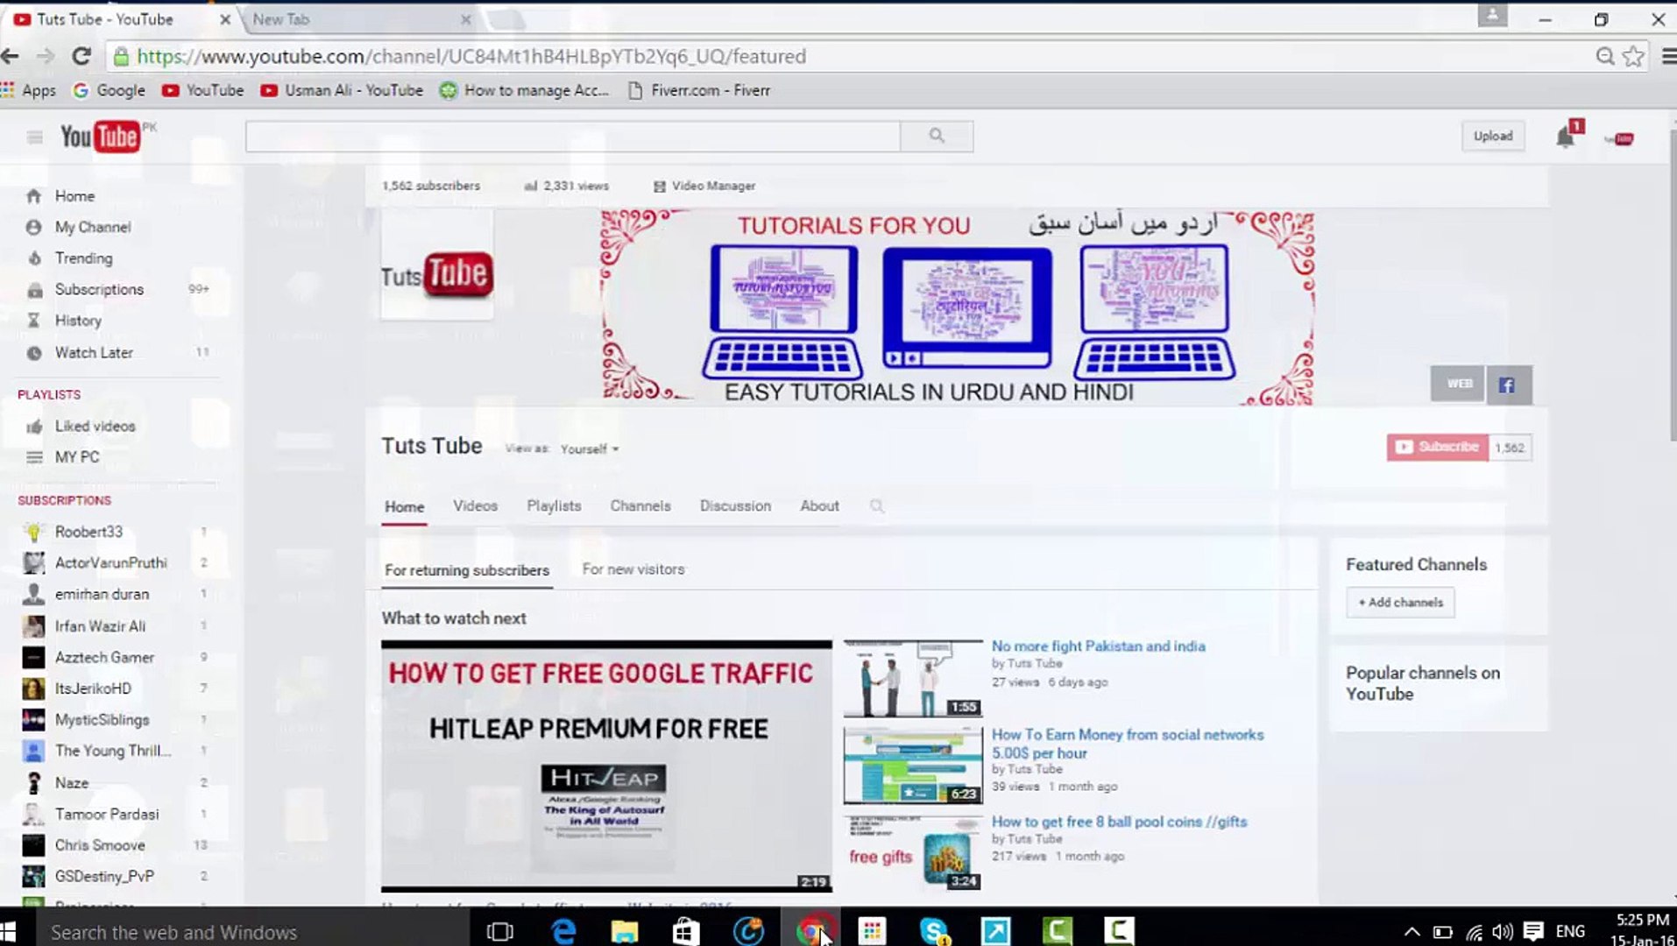Open Skype from the taskbar
1677x946 pixels.
(932, 931)
